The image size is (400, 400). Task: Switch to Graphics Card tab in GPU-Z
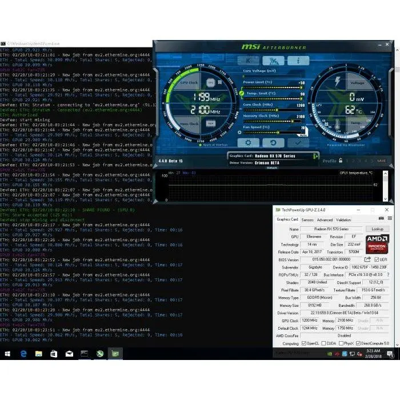click(x=287, y=219)
